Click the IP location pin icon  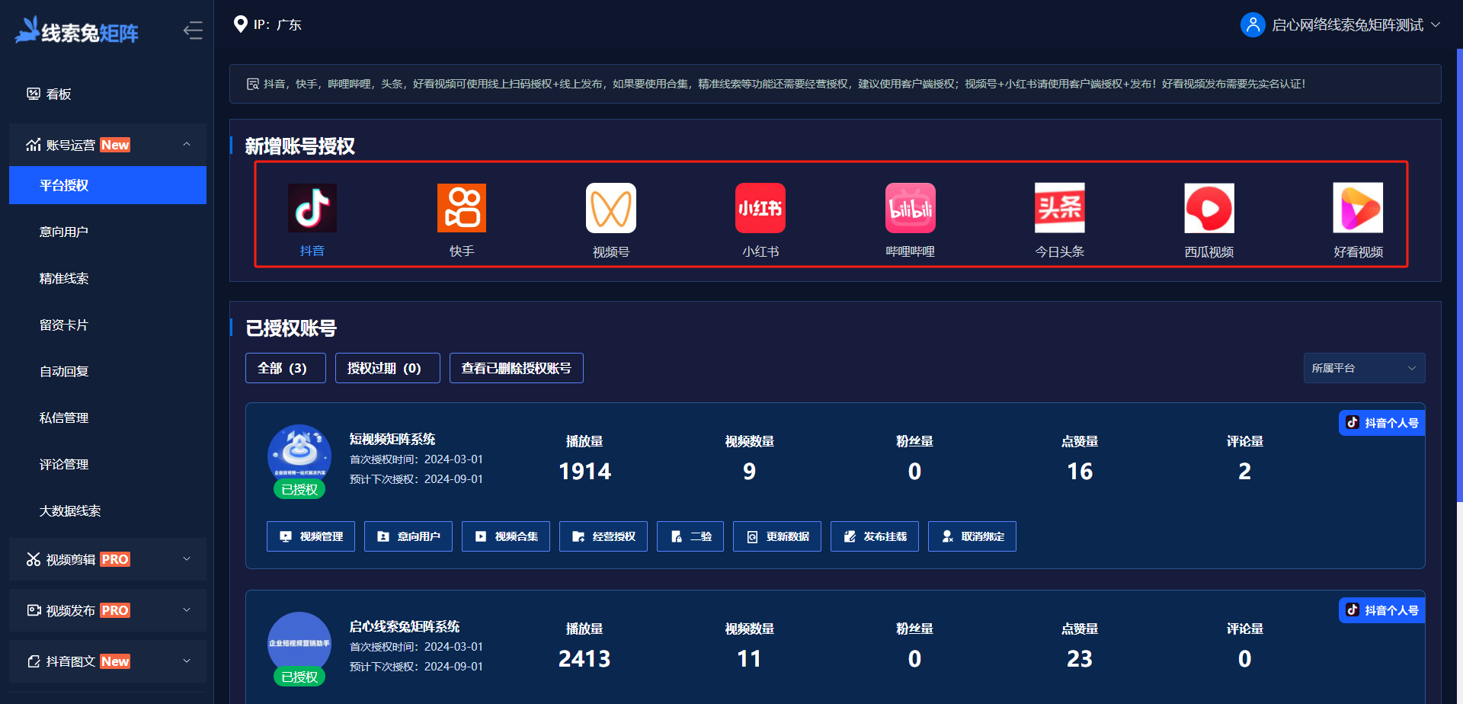tap(240, 24)
